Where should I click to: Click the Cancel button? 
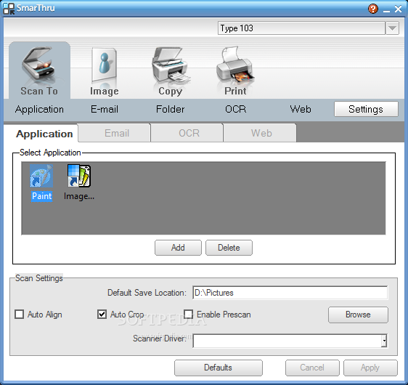click(x=312, y=368)
